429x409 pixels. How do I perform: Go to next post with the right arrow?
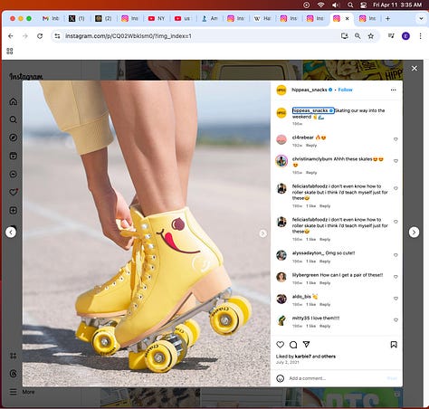(x=414, y=233)
